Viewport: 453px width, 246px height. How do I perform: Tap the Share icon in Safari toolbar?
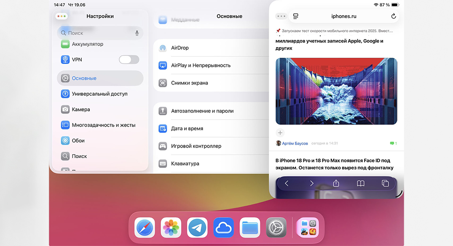(336, 183)
